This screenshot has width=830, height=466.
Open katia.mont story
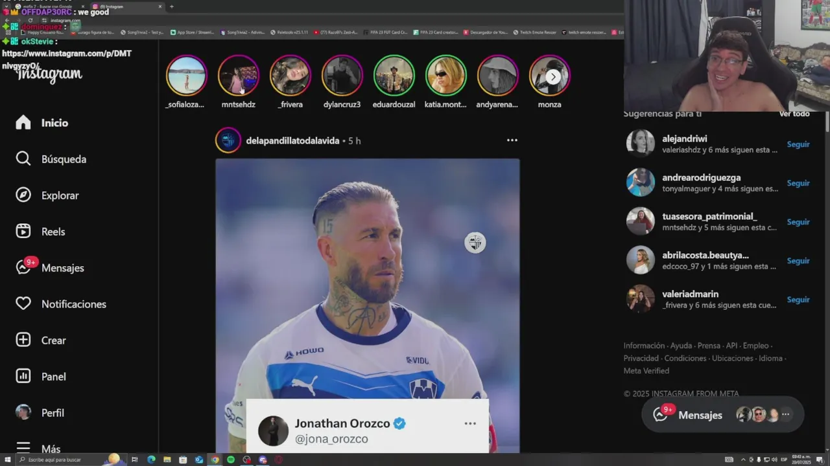445,76
